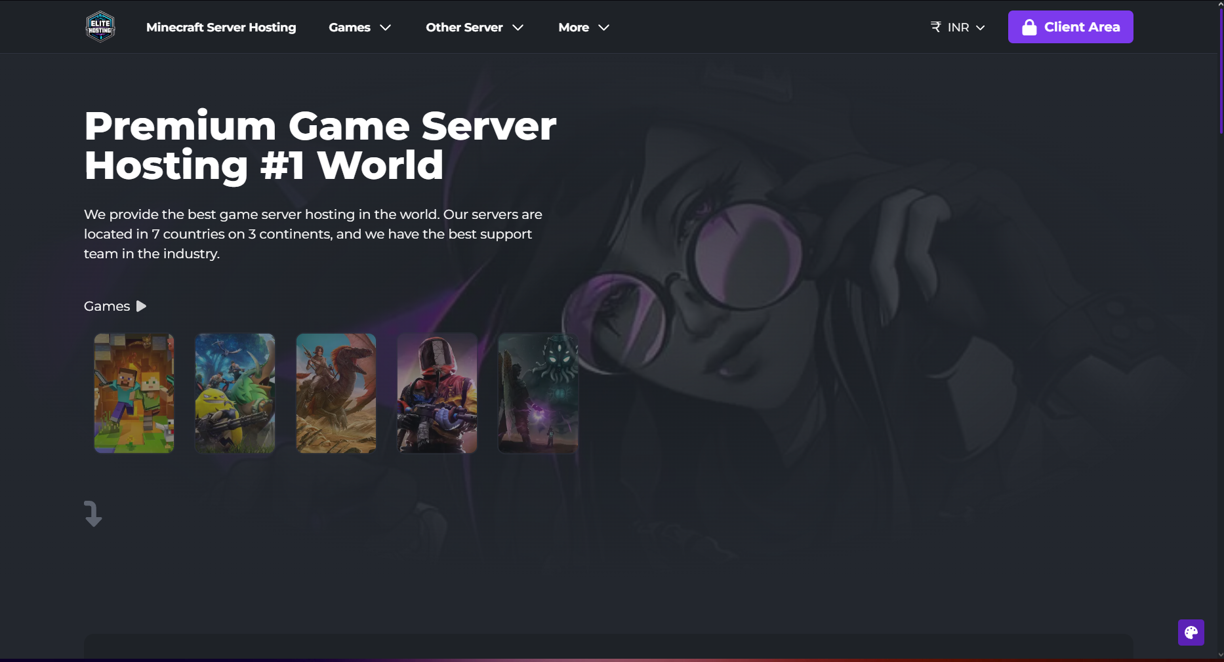Click the rupee currency symbol icon

[935, 27]
